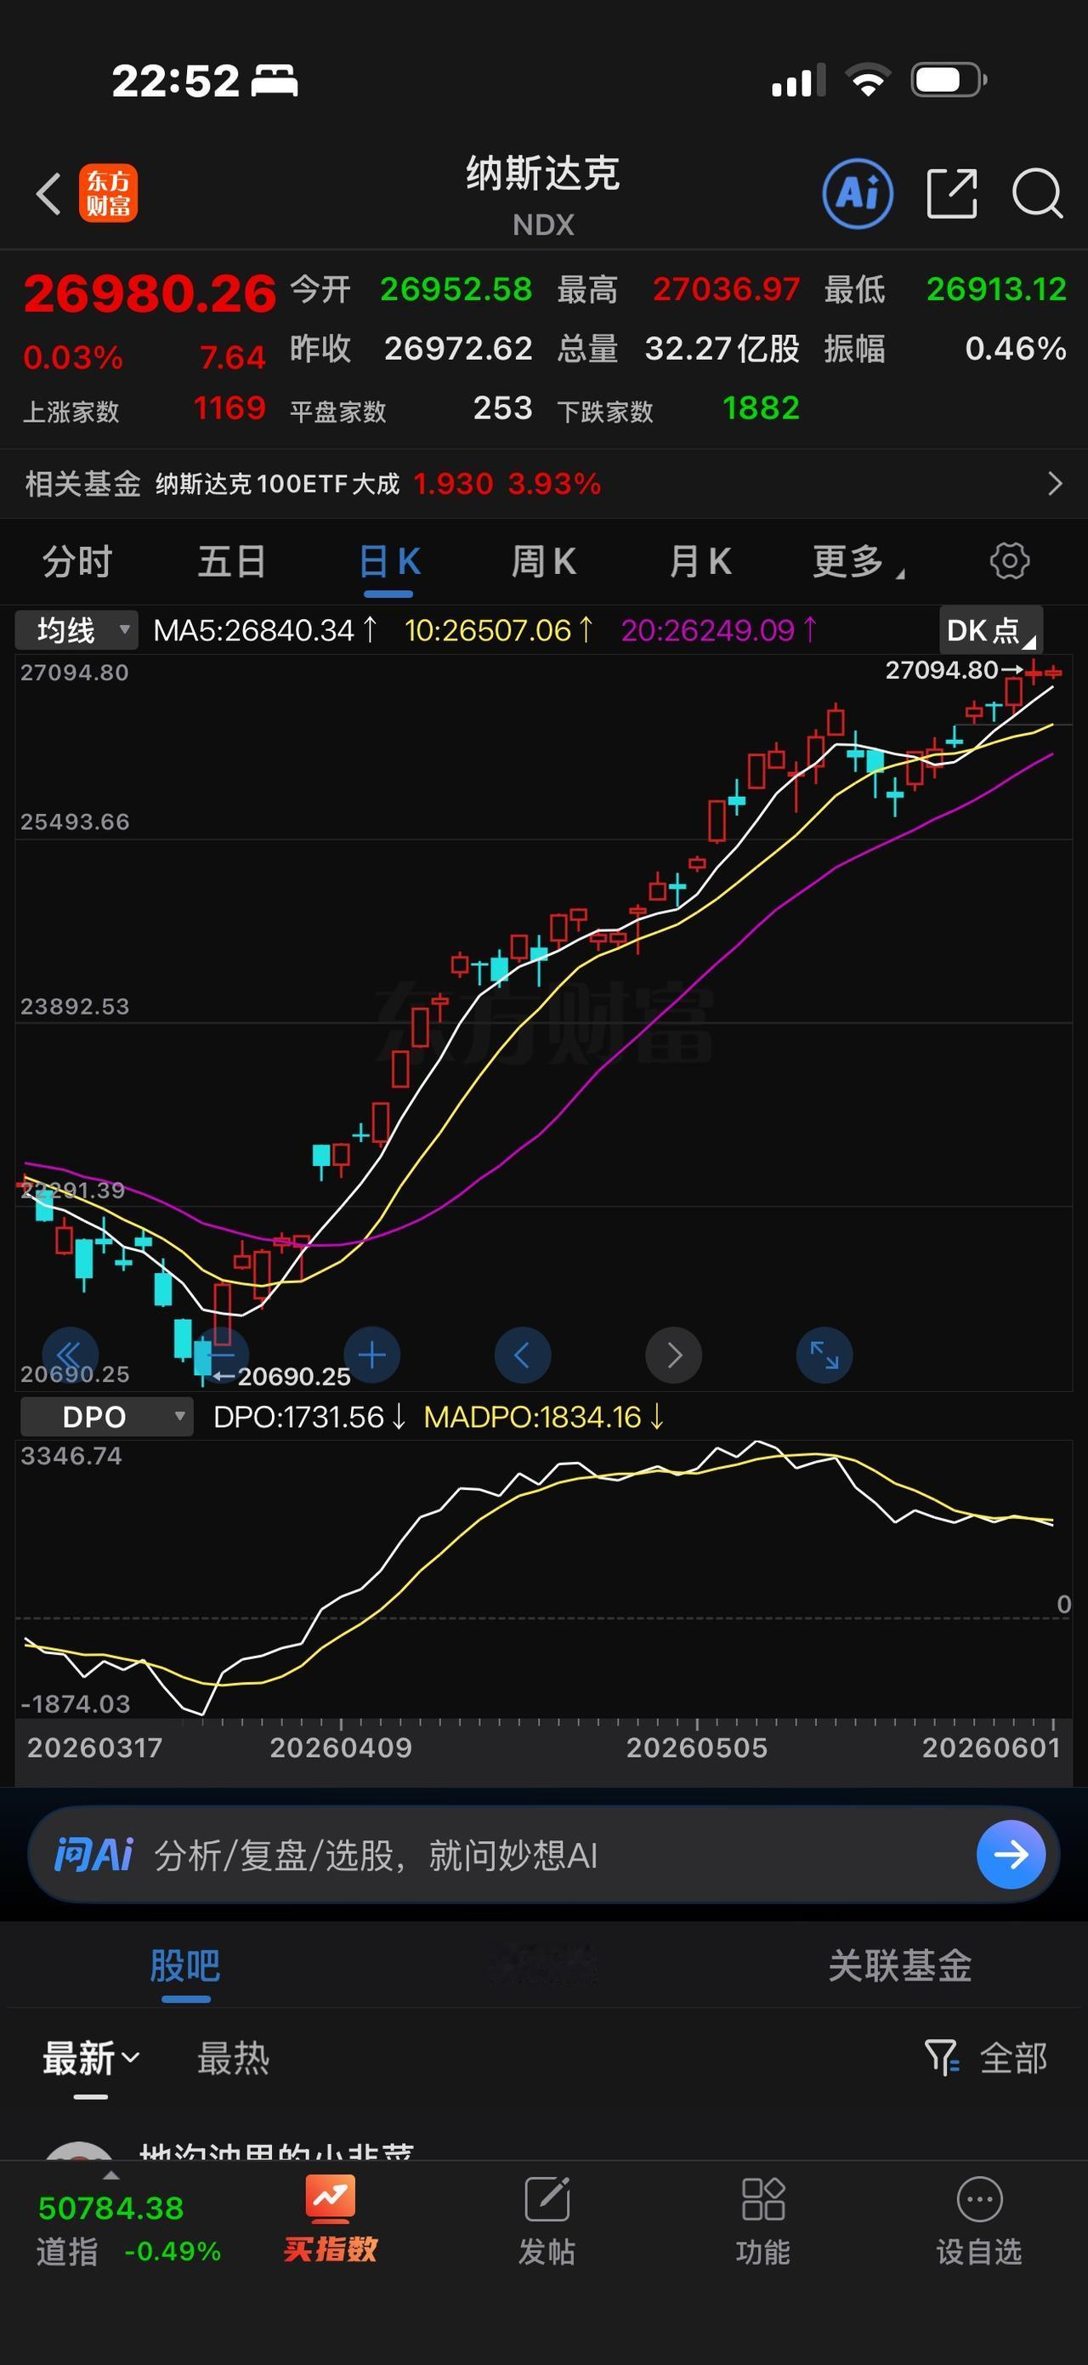Tap MA5:26840.34 value
1088x2365 pixels.
coord(266,631)
